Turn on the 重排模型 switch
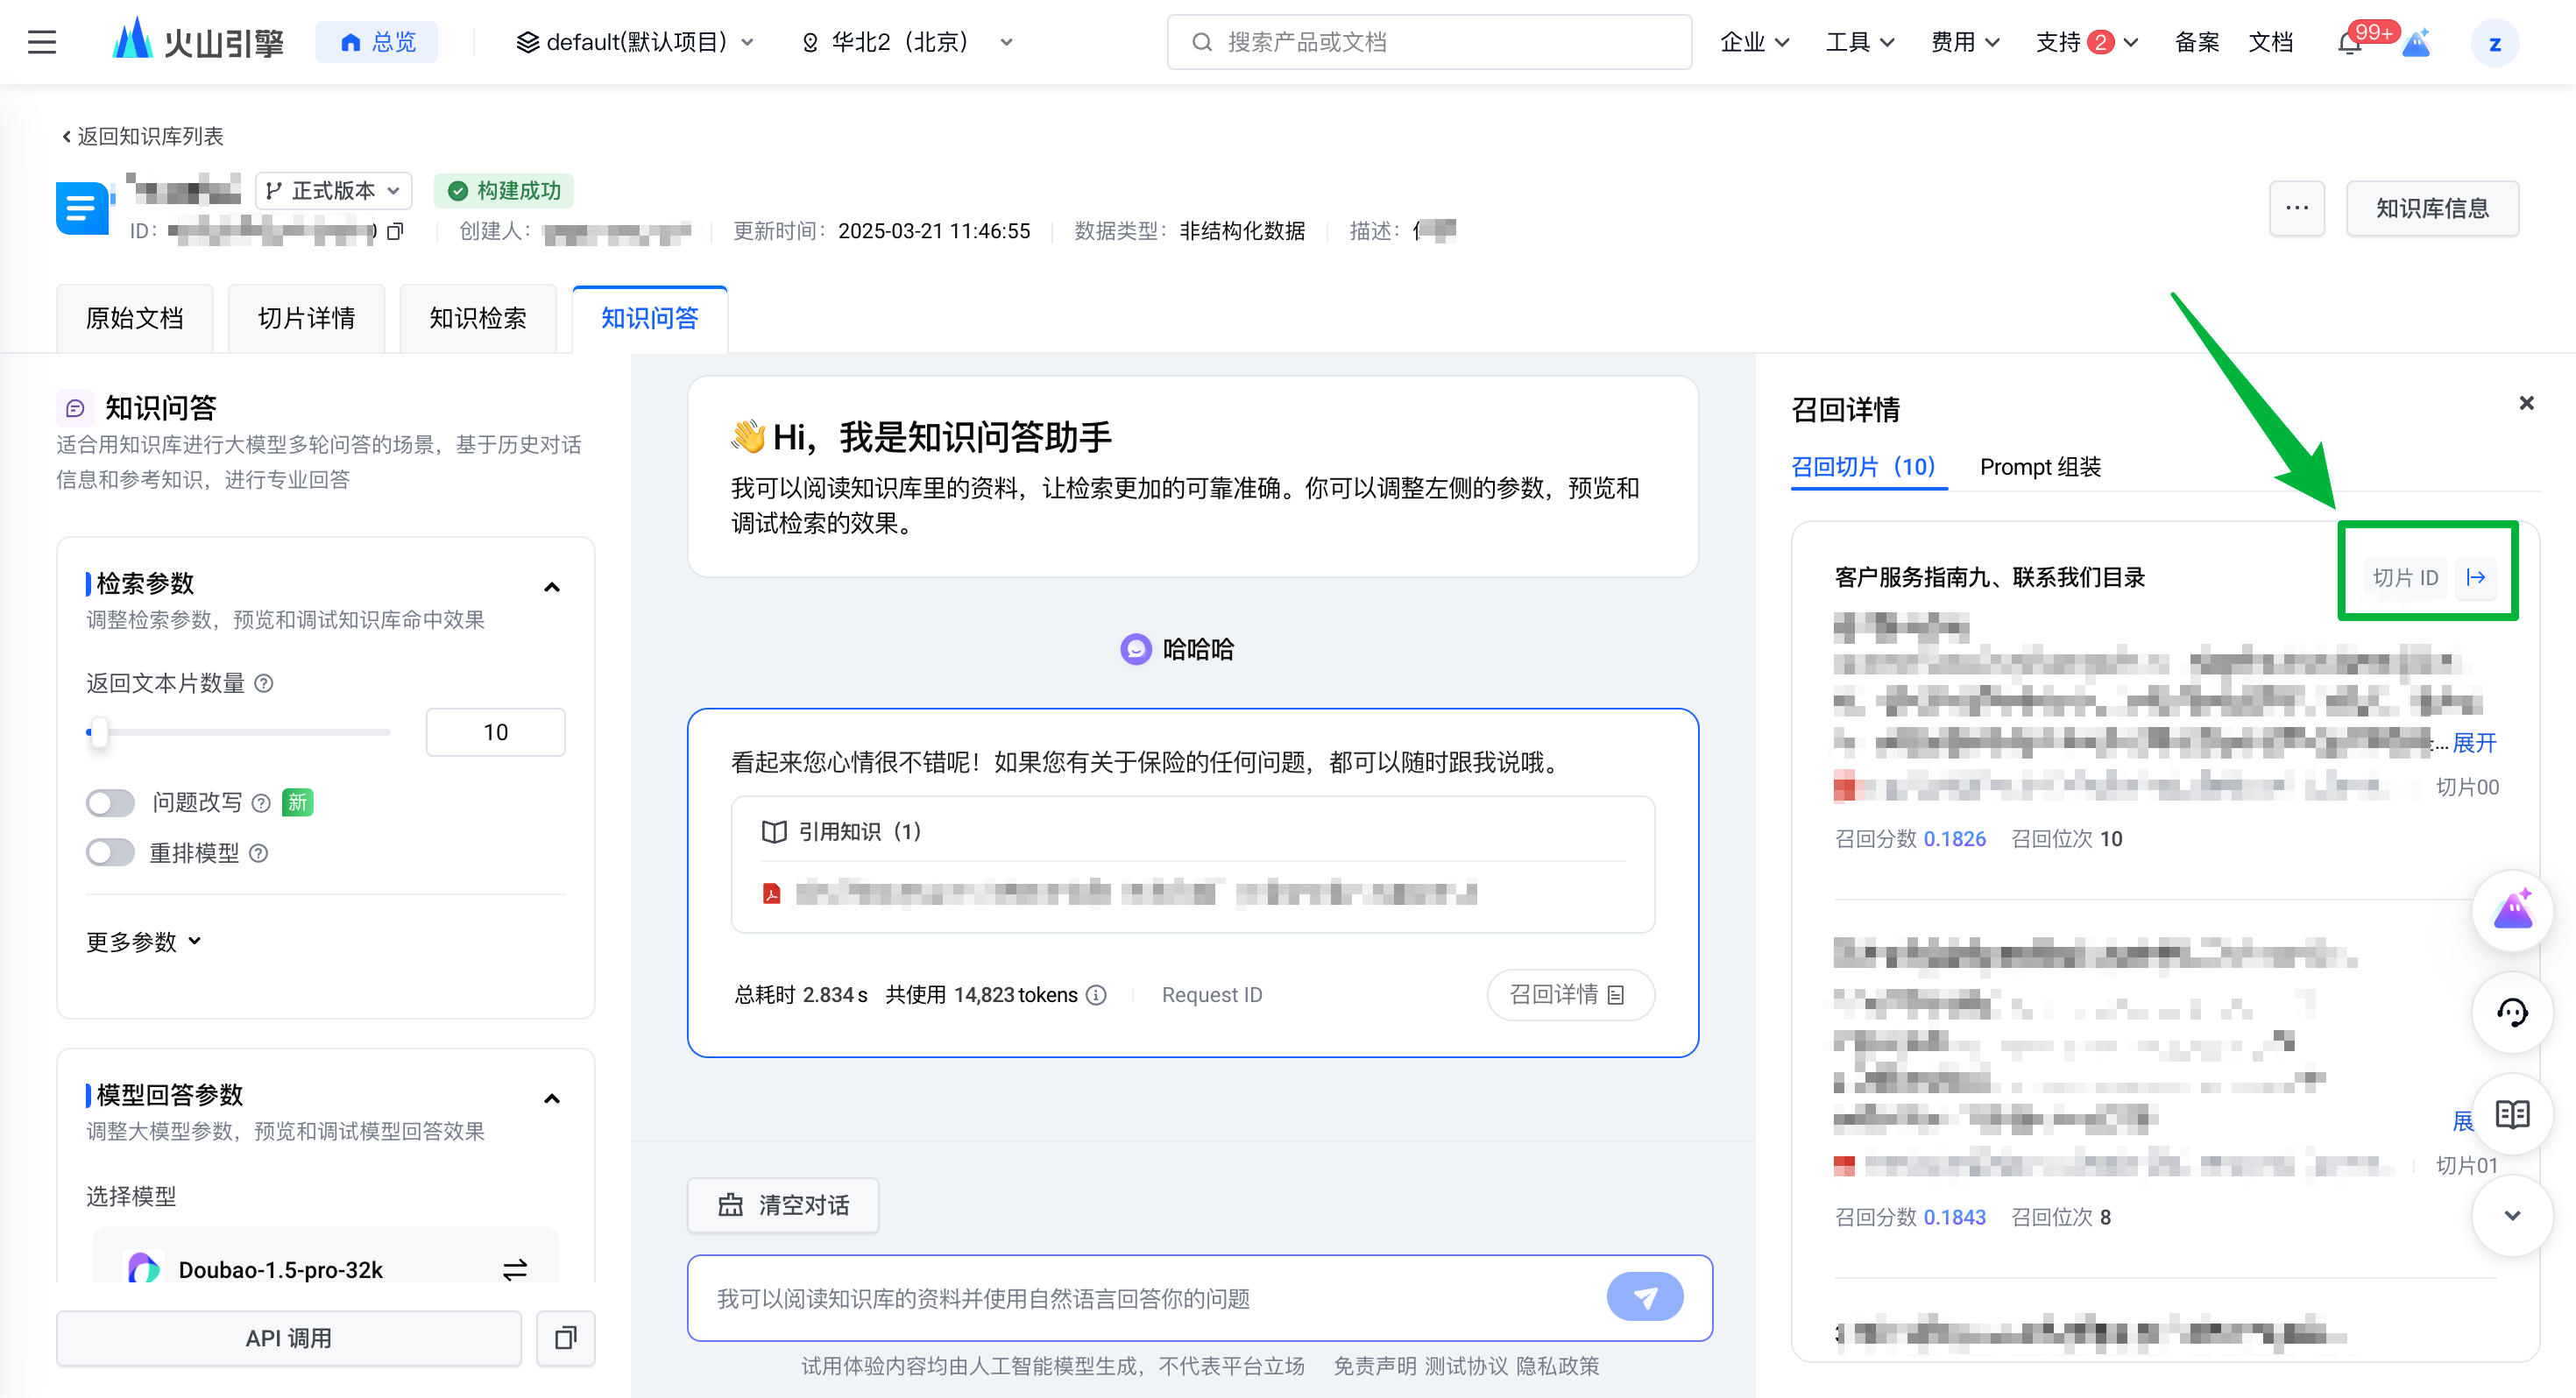This screenshot has width=2576, height=1398. [110, 852]
